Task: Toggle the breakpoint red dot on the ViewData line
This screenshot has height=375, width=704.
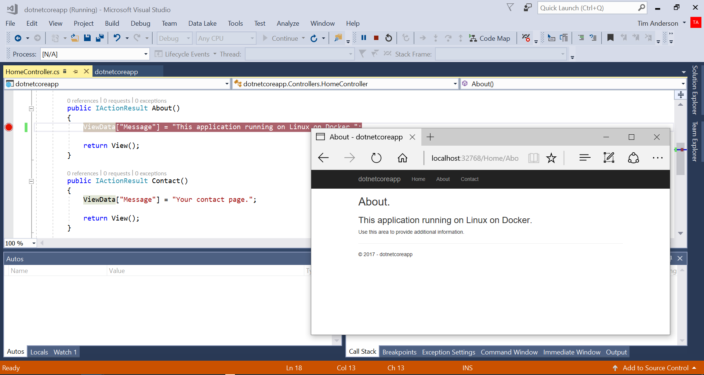Action: [x=9, y=127]
